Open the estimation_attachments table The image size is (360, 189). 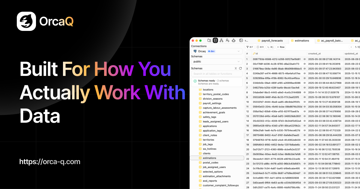pos(217,176)
